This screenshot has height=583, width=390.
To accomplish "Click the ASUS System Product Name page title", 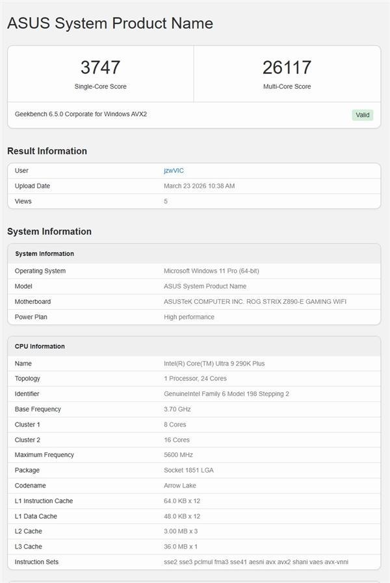I will click(110, 23).
